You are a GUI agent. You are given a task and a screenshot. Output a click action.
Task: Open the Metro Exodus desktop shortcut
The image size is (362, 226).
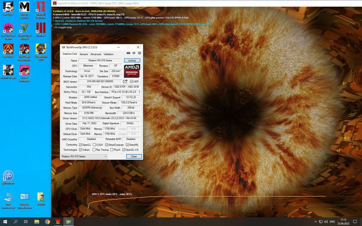[x=25, y=9]
